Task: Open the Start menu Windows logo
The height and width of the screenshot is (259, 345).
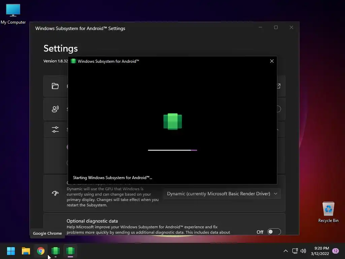Action: point(11,251)
